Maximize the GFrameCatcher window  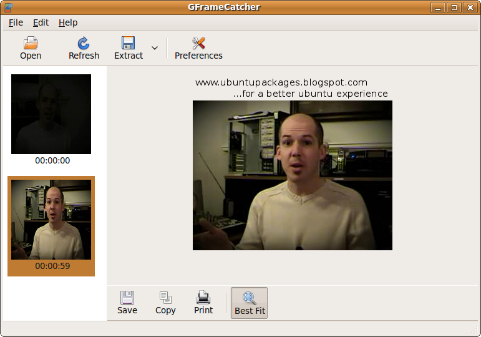pyautogui.click(x=454, y=7)
